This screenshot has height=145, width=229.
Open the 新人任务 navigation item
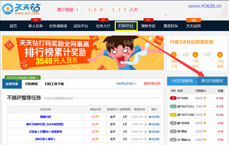36,26
